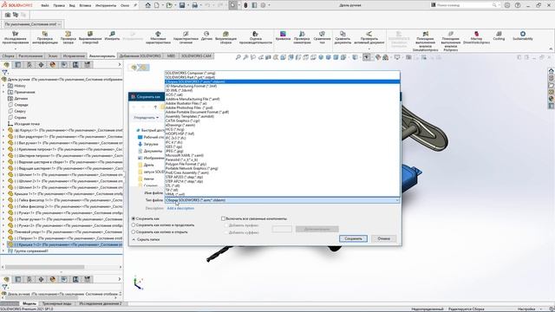Expand manager tabs with right chevron

point(120,65)
